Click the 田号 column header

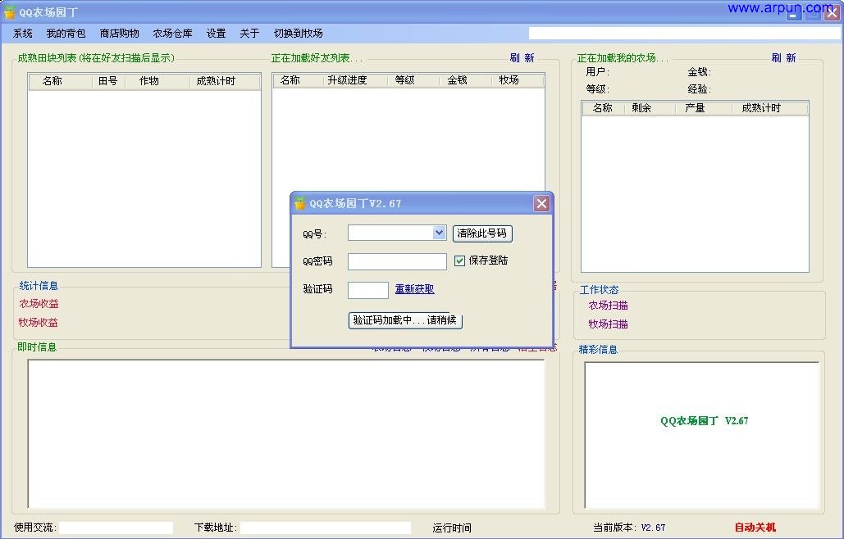[108, 81]
